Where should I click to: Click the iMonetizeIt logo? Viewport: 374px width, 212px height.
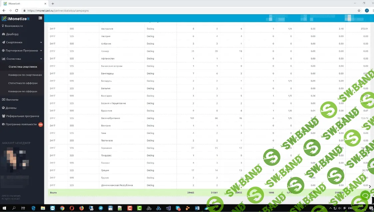(x=17, y=19)
